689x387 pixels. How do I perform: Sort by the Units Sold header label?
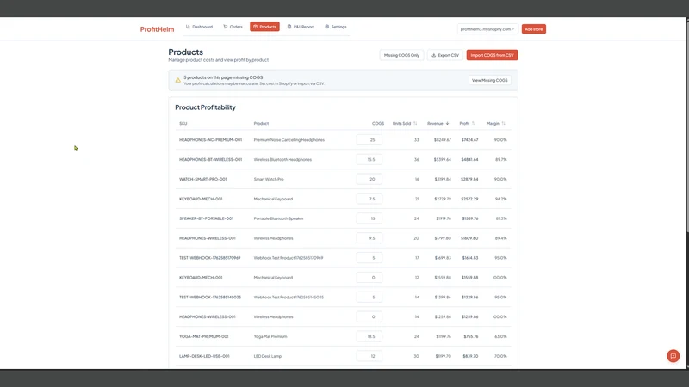401,123
